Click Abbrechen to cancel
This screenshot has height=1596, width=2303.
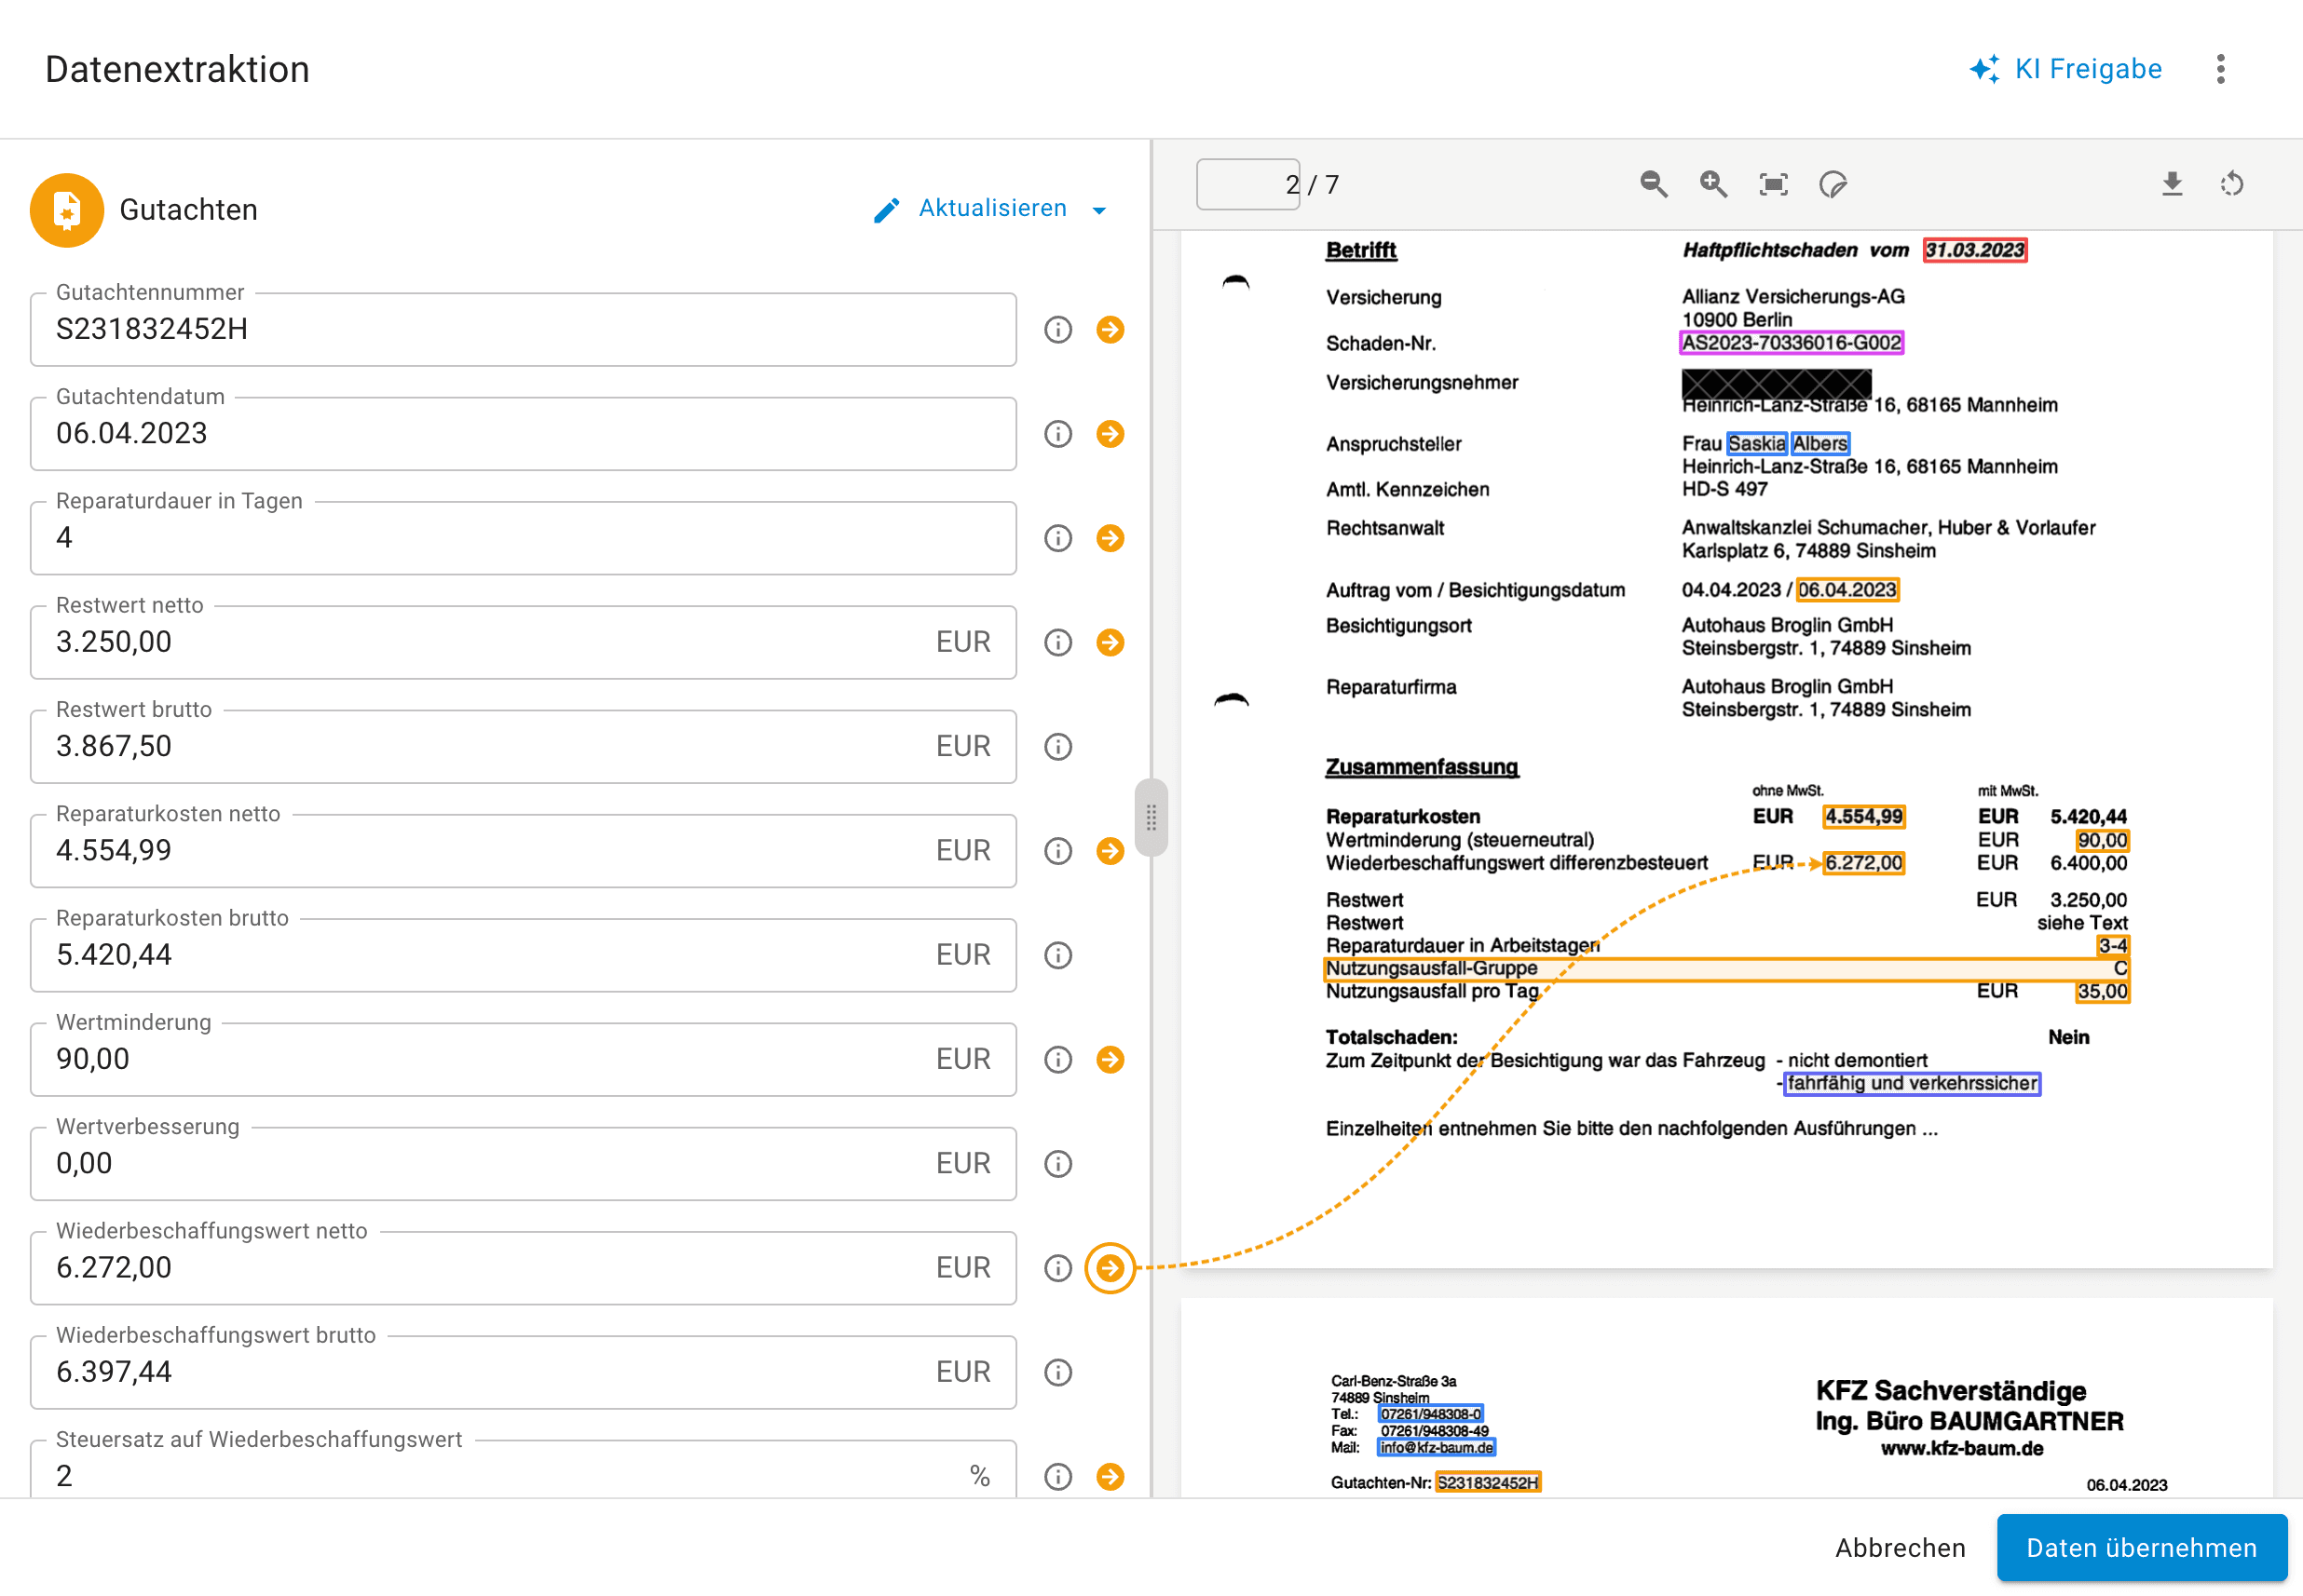(x=1899, y=1547)
